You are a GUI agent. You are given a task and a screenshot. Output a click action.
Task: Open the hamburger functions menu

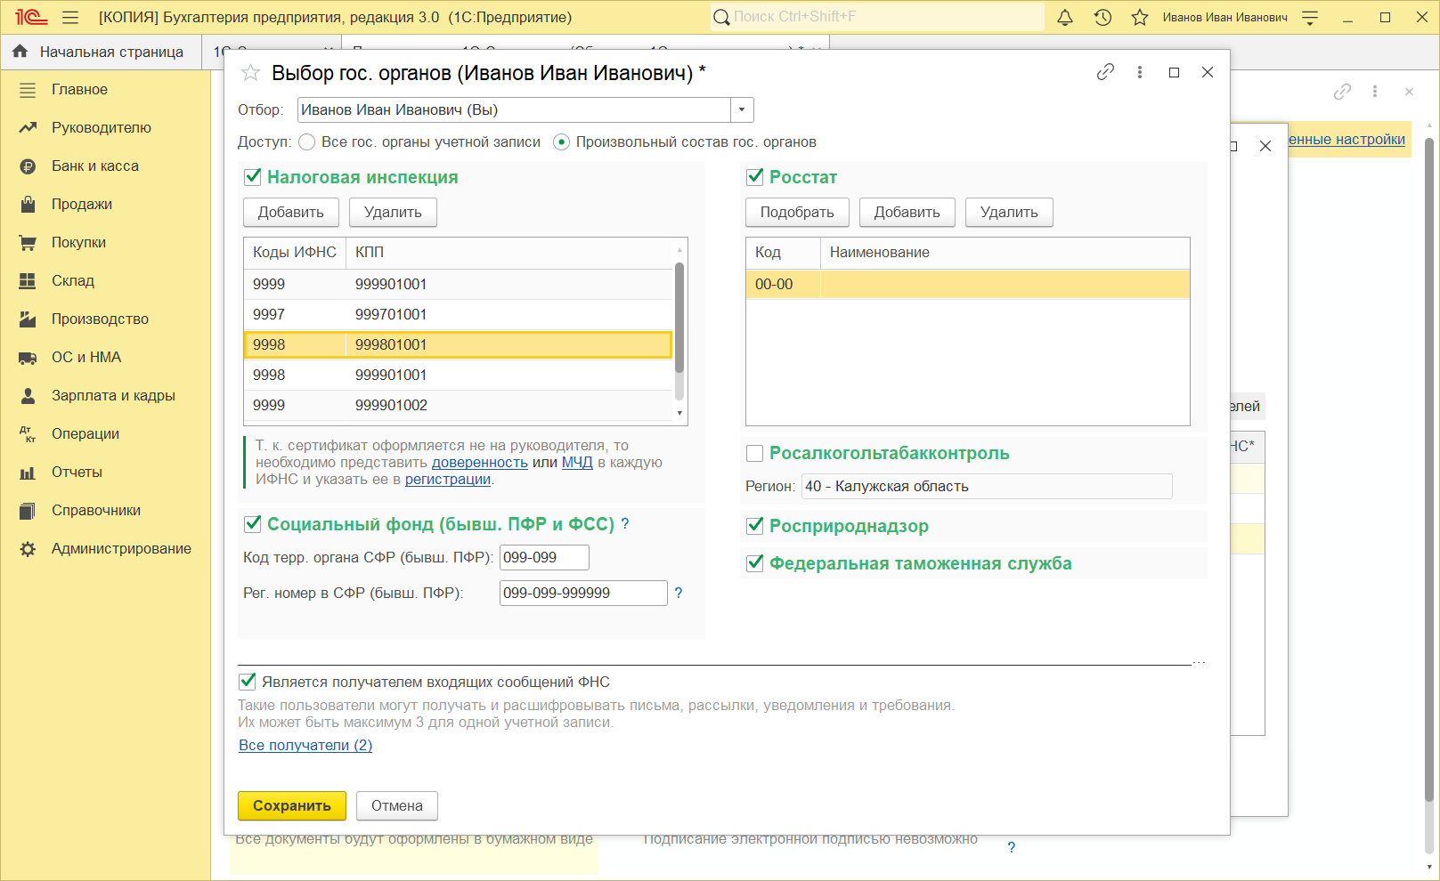70,17
